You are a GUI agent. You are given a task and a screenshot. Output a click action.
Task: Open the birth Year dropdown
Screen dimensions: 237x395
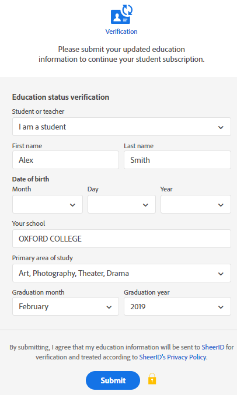tap(196, 204)
